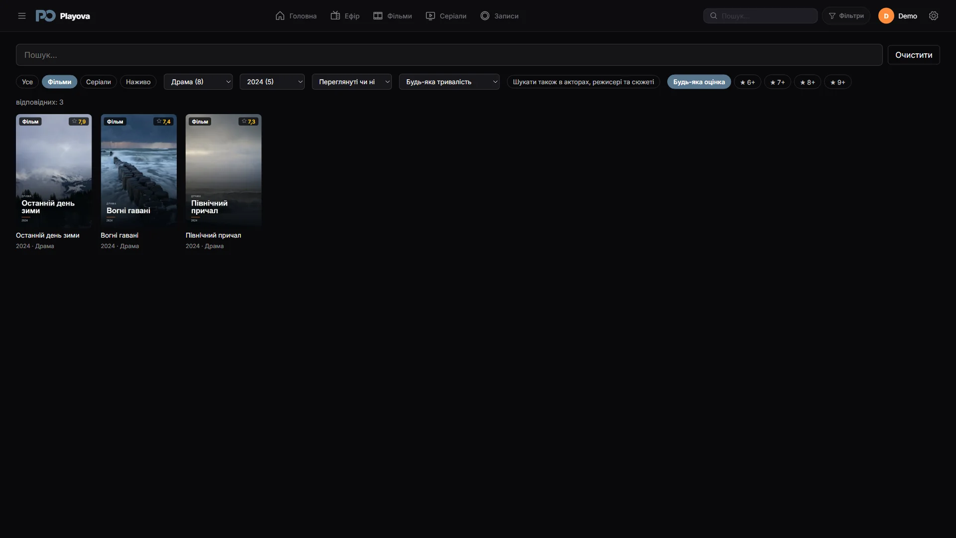The width and height of the screenshot is (956, 538).
Task: Click the play icon beside Серіали
Action: 430,16
